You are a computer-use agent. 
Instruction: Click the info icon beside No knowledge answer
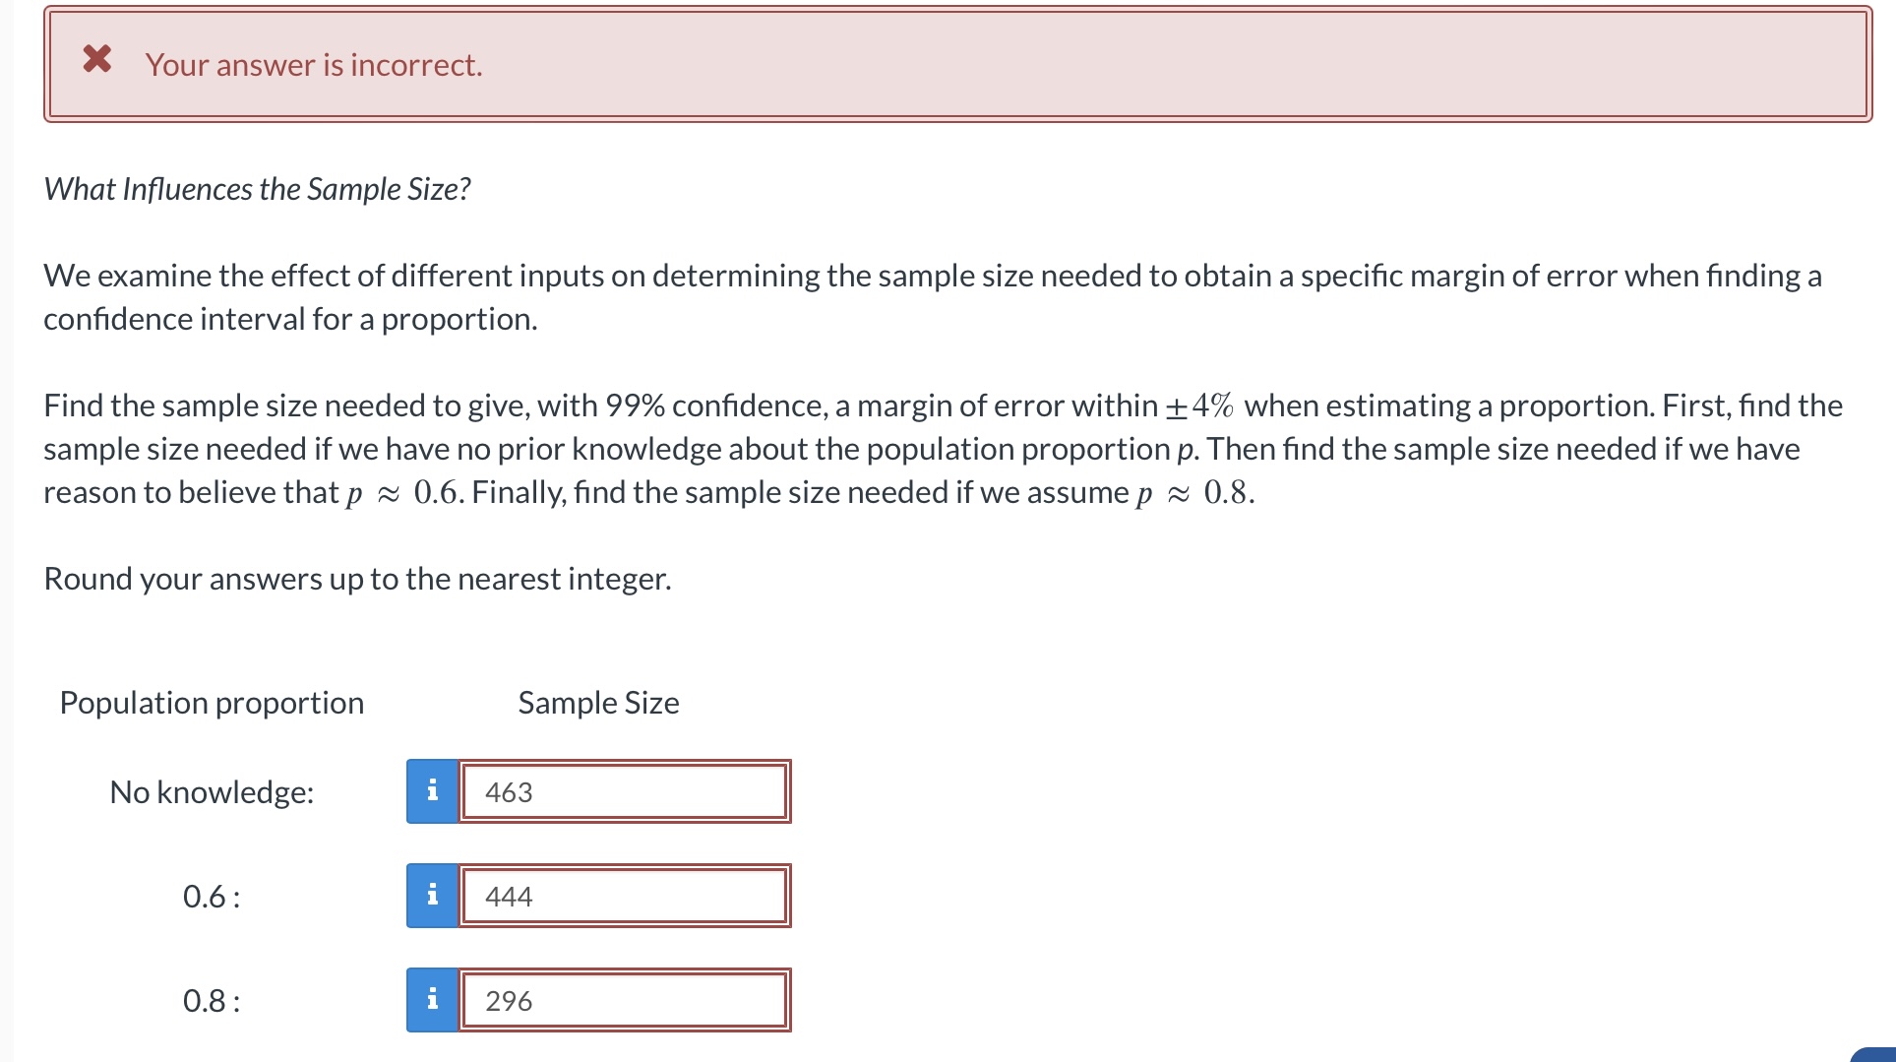pos(431,791)
